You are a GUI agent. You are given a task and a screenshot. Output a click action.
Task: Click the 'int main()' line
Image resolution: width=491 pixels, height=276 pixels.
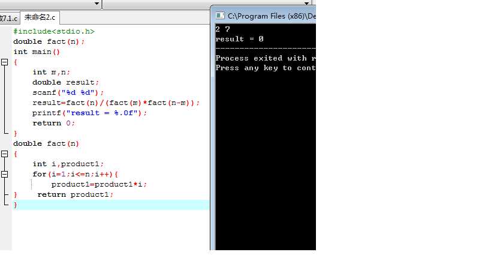tap(37, 52)
